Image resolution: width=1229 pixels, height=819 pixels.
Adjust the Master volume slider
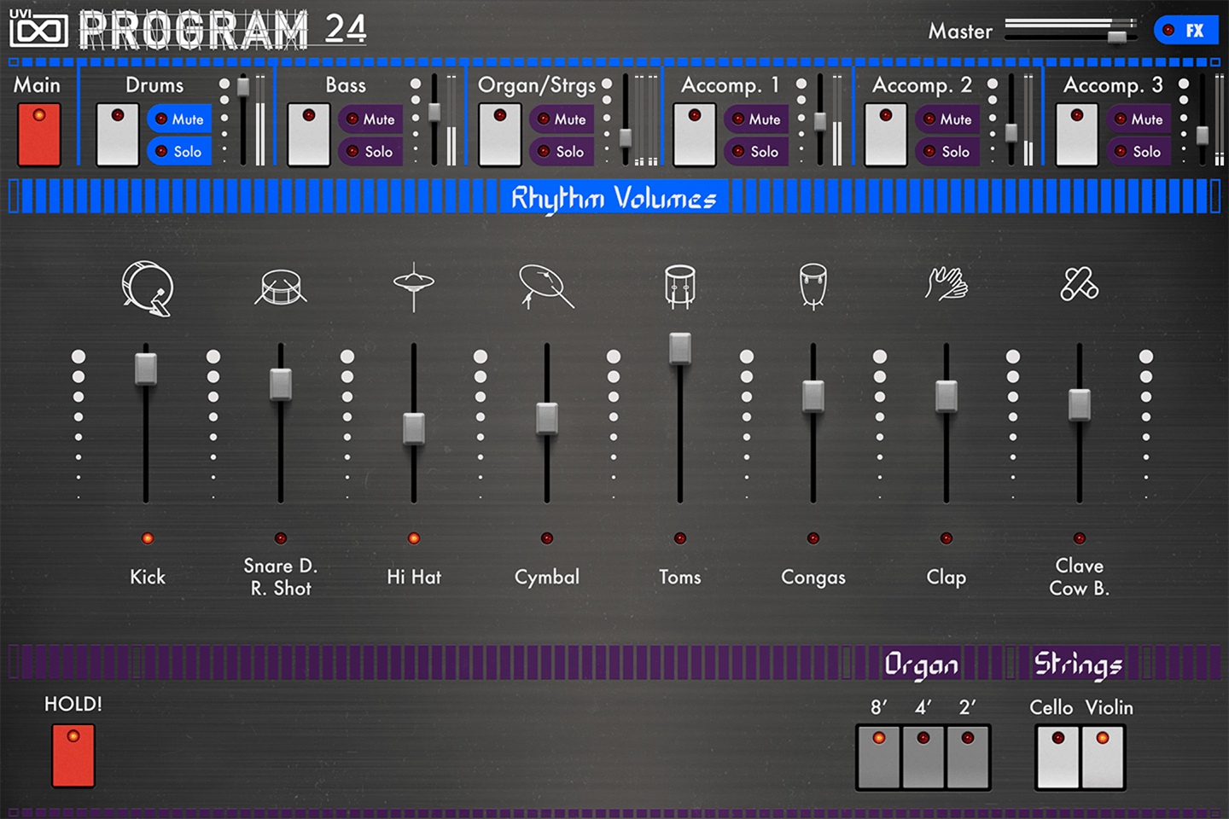(1115, 34)
